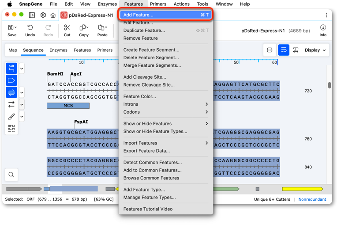Click the three-dot more options icon

(x=326, y=15)
